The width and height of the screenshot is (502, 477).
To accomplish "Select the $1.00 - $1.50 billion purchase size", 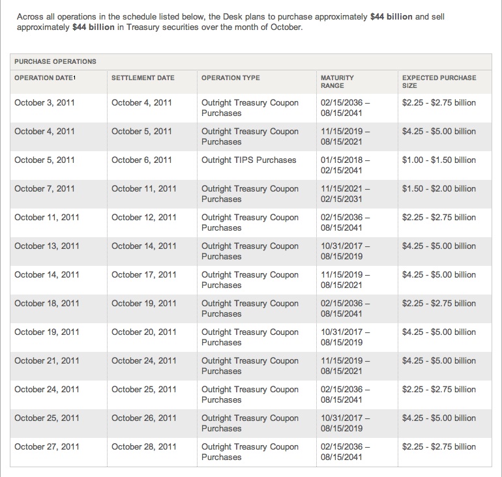I will pos(439,160).
